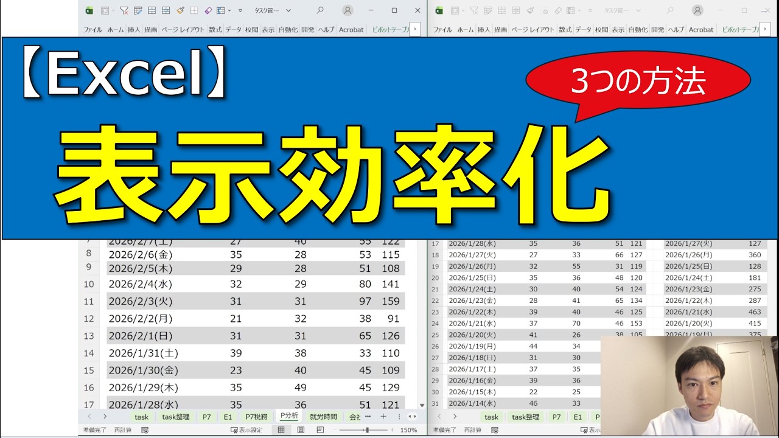This screenshot has width=779, height=438.
Task: Open the 数式 tab in right window
Action: pos(565,29)
